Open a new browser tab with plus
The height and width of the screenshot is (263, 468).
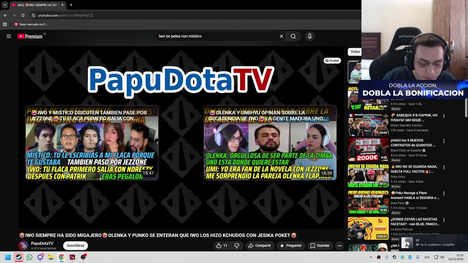[71, 5]
